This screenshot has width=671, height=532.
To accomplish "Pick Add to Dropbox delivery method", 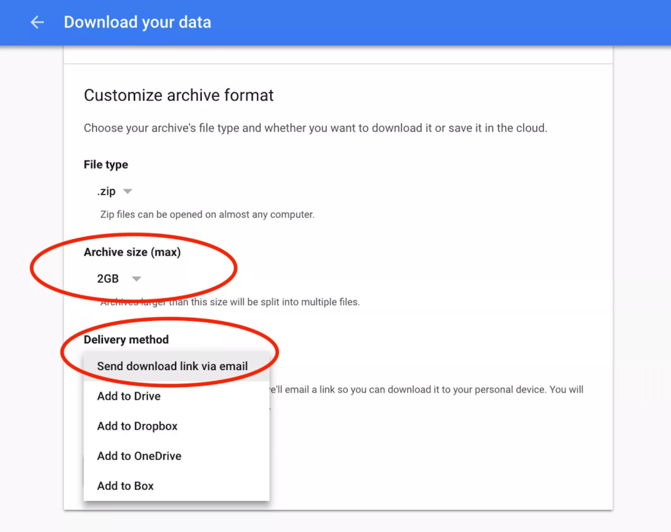I will click(138, 426).
